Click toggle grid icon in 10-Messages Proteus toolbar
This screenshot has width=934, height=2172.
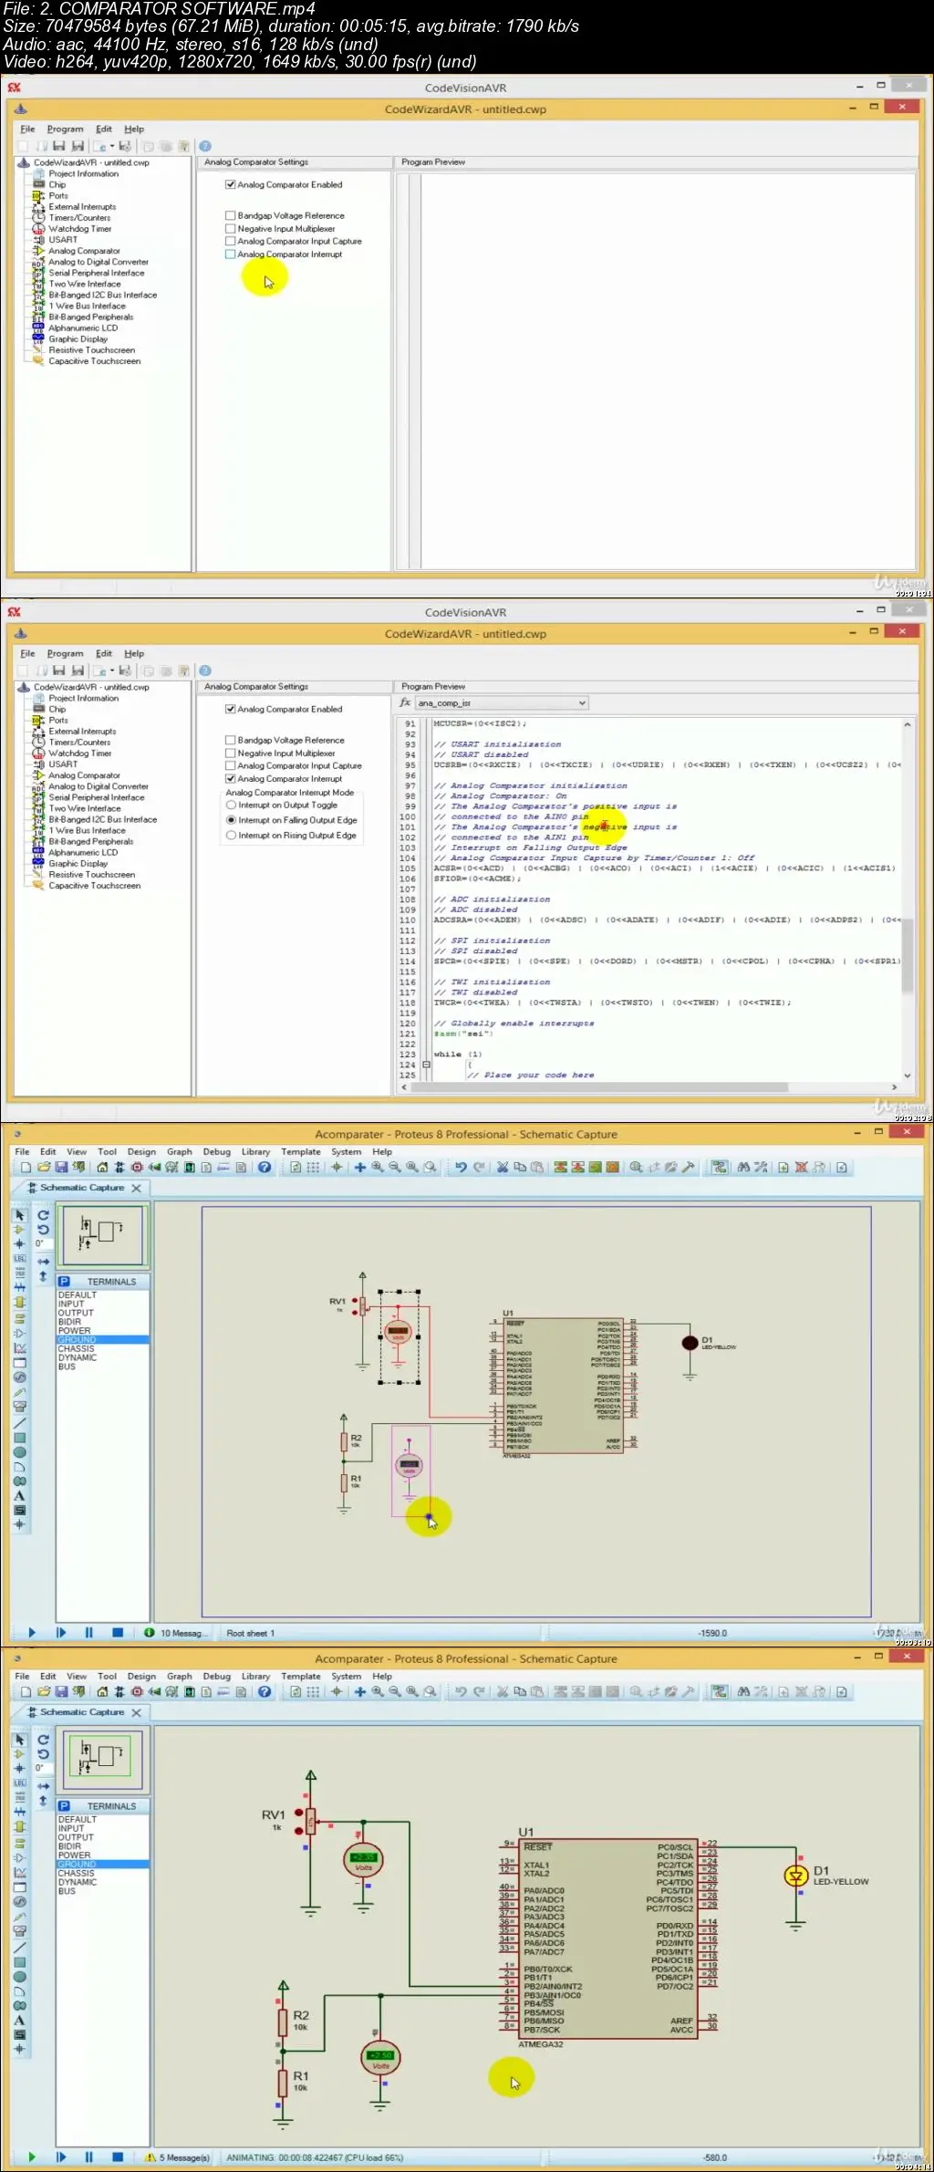coord(314,1167)
